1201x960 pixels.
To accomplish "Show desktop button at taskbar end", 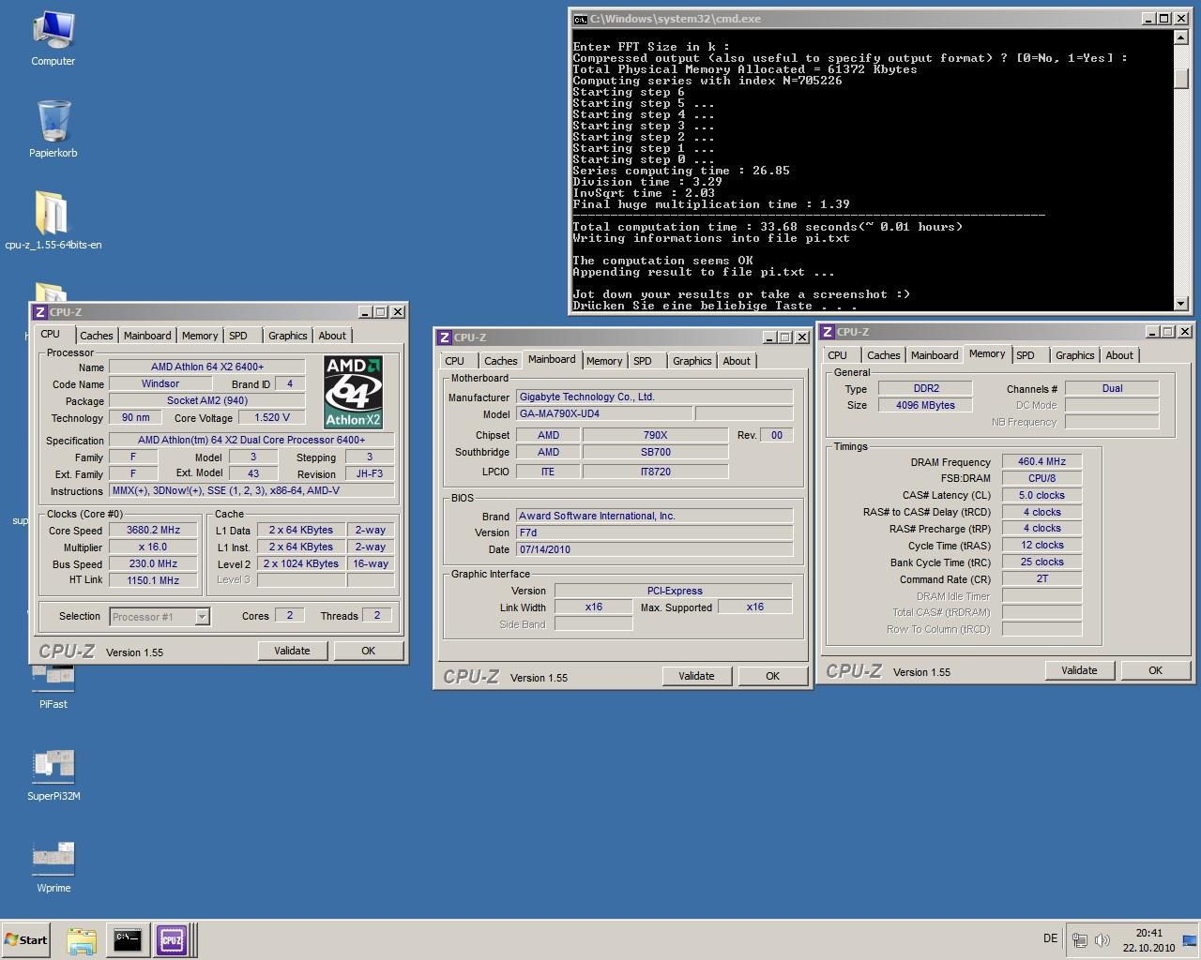I will [x=1190, y=940].
